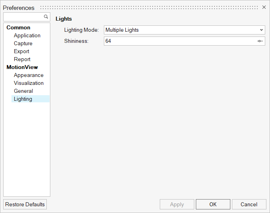Click the Shininess label
This screenshot has height=213, width=270.
tap(76, 41)
